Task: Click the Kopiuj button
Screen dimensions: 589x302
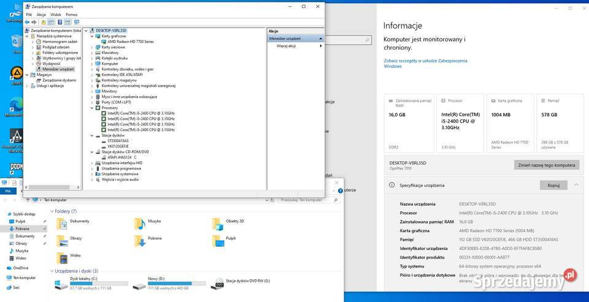Action: (x=553, y=185)
